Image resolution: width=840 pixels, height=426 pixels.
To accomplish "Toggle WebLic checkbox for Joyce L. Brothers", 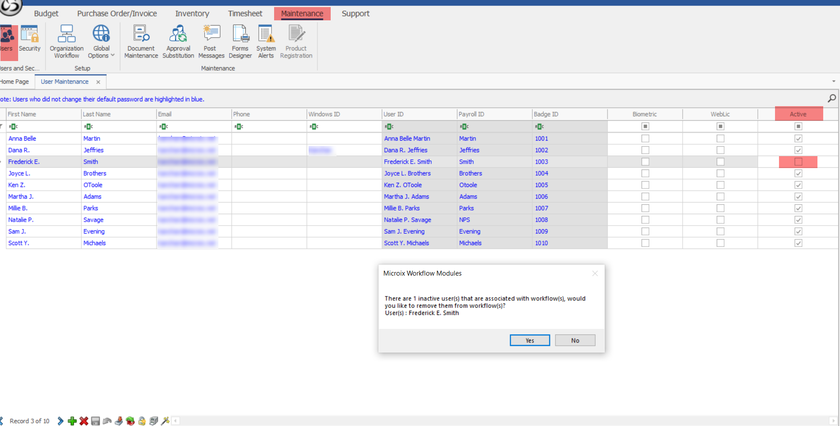I will pos(720,173).
